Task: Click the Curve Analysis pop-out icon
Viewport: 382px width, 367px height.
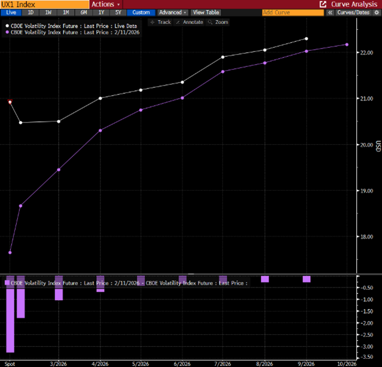Action: [323, 4]
